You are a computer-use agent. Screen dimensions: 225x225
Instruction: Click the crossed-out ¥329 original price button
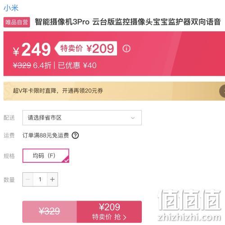point(49,211)
